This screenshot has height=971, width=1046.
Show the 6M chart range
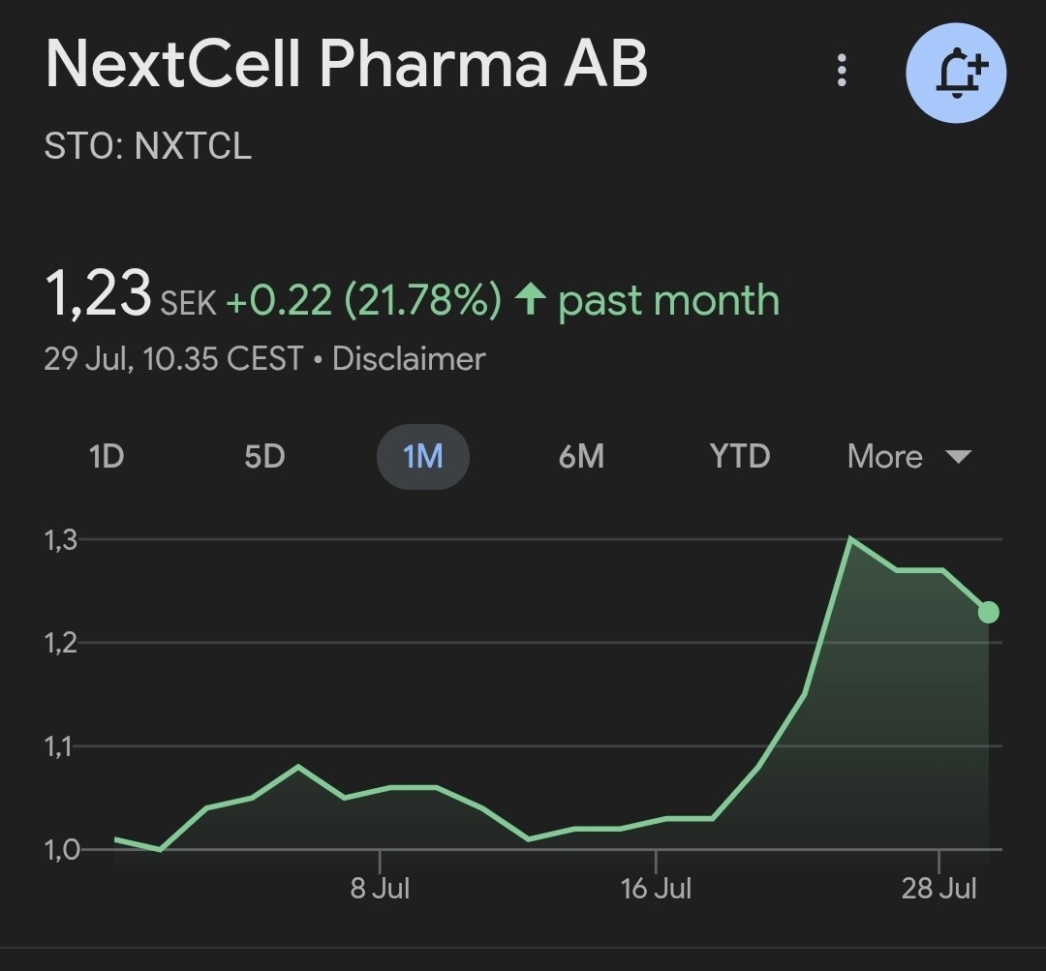click(x=581, y=456)
